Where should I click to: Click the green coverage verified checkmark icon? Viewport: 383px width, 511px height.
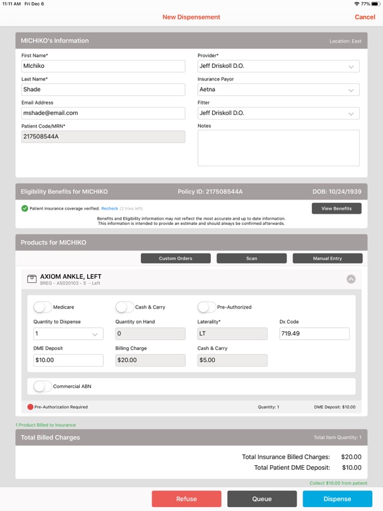(25, 208)
